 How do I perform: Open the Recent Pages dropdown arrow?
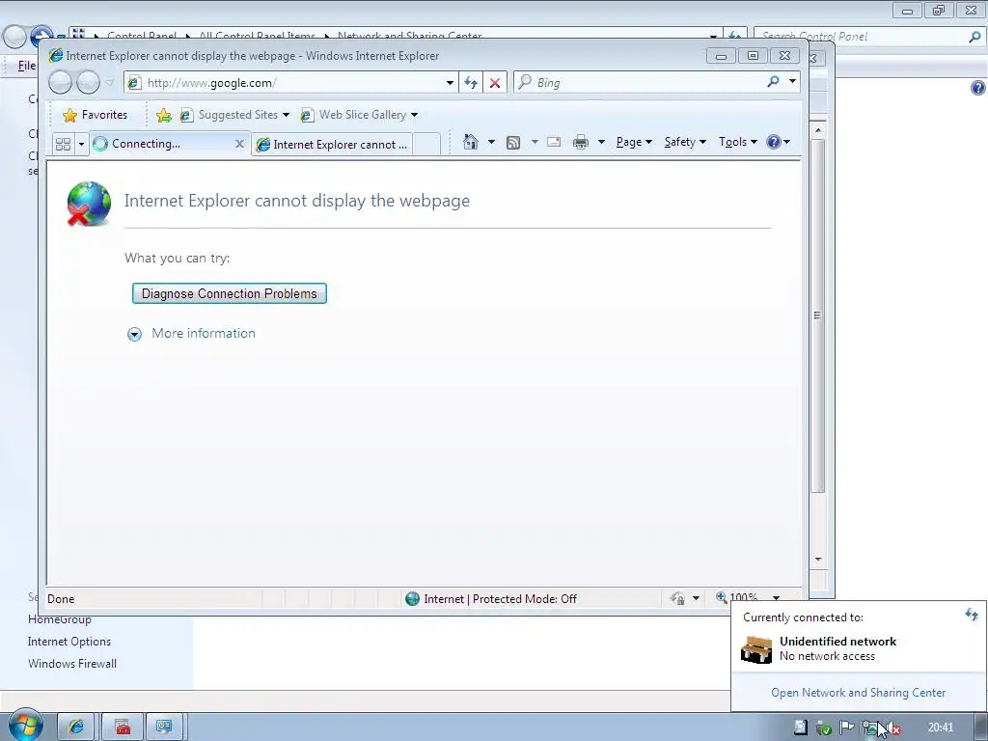(110, 83)
